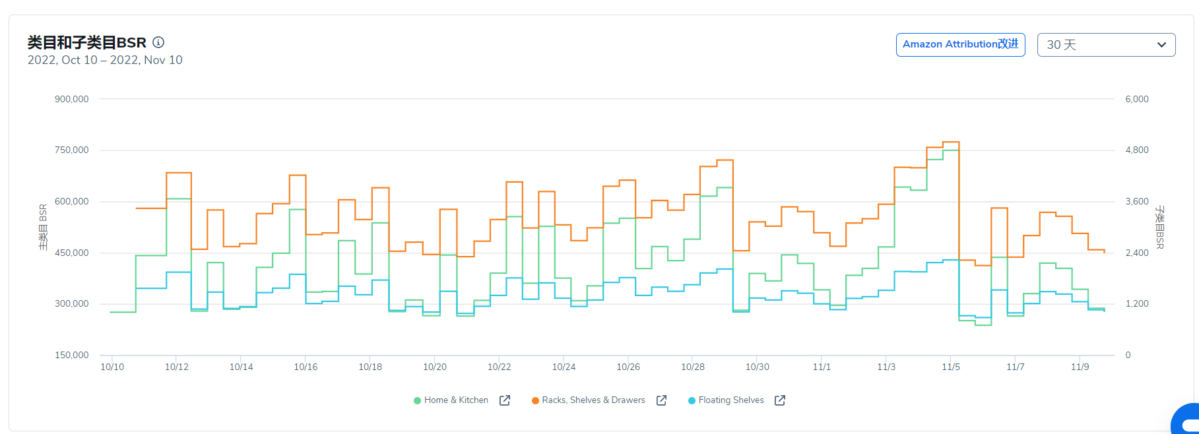Click the 主类目 BSR left axis label
Image resolution: width=1199 pixels, height=434 pixels.
[x=44, y=227]
